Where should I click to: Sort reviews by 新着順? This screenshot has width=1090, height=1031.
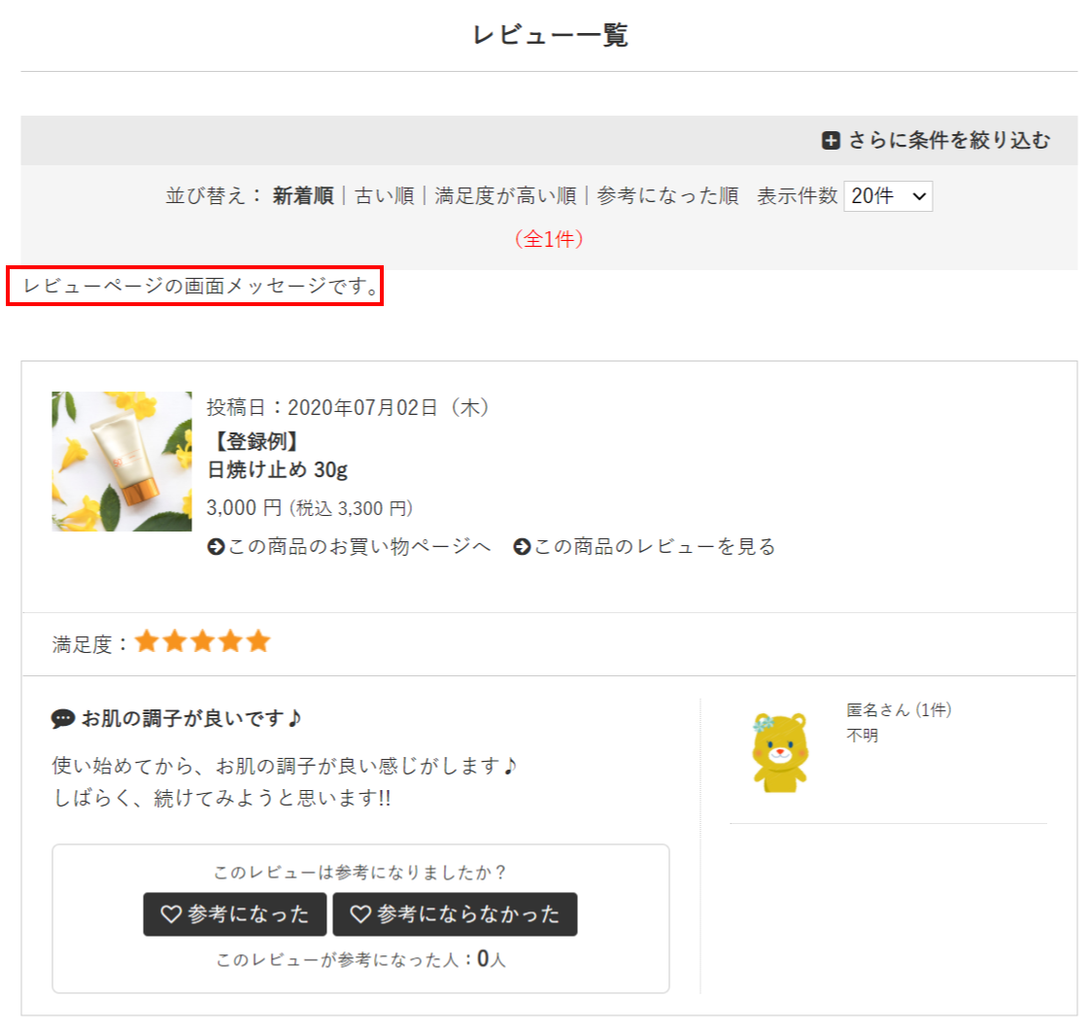pos(302,196)
